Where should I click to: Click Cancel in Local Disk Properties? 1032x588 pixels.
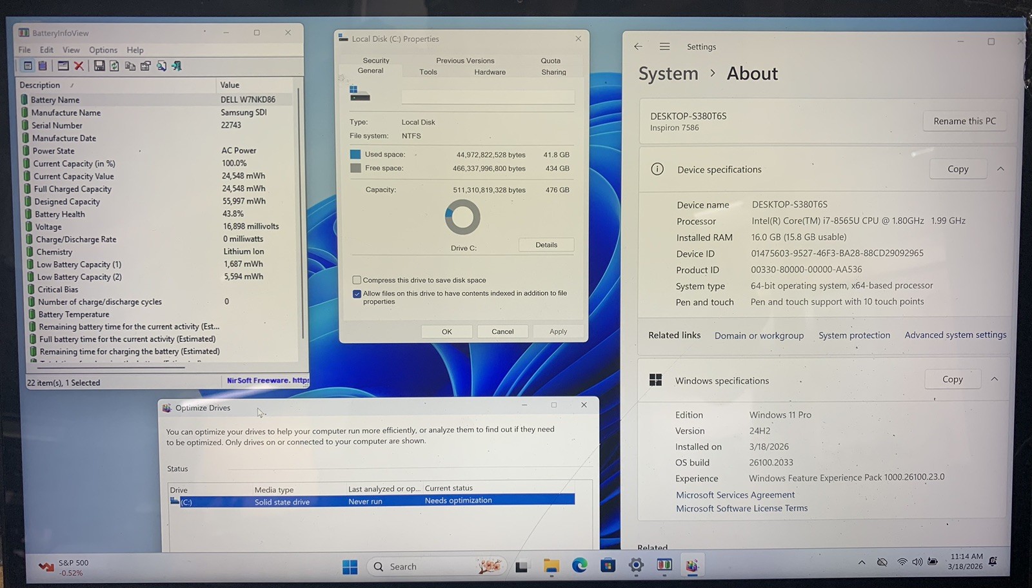(502, 331)
